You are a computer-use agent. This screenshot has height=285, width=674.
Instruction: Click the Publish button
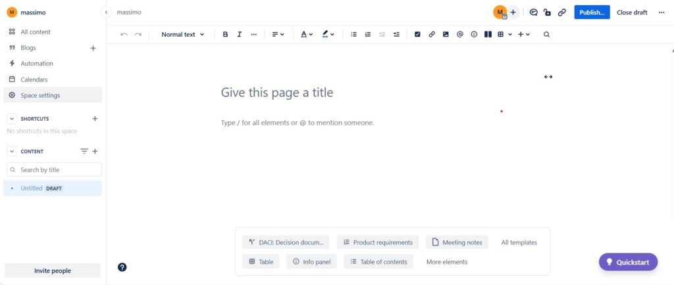(x=592, y=12)
